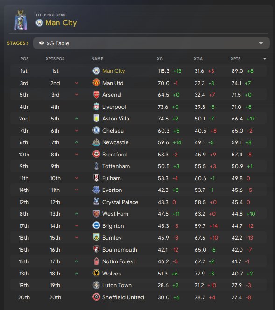The height and width of the screenshot is (310, 275).
Task: Click the Chelsea club crest
Action: point(96,130)
